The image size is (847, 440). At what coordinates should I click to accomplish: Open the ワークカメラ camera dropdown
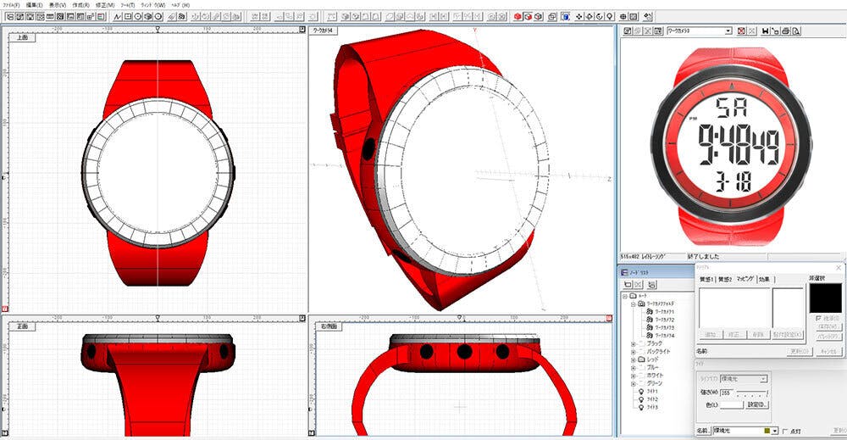728,31
